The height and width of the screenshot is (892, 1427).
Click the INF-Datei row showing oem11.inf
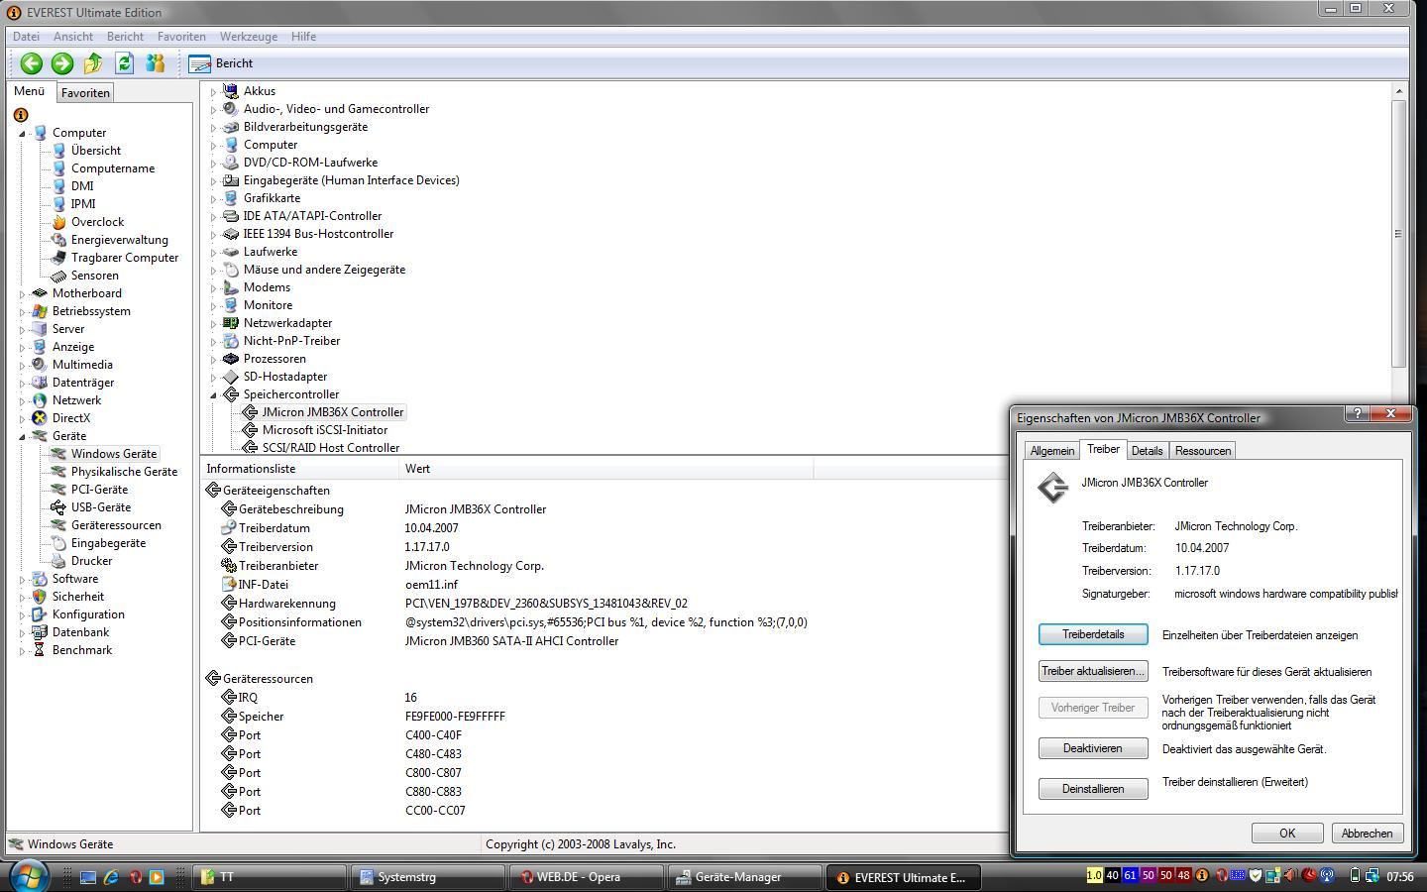click(604, 585)
